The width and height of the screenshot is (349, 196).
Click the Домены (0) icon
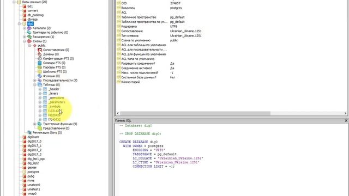40,54
